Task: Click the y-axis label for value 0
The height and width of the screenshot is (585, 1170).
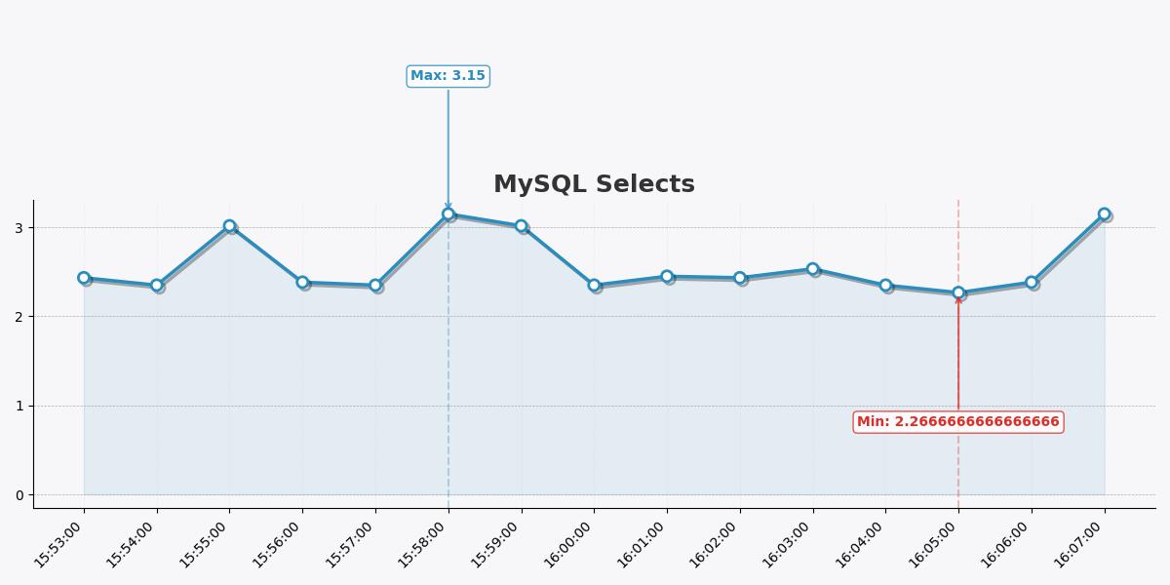Action: 19,495
